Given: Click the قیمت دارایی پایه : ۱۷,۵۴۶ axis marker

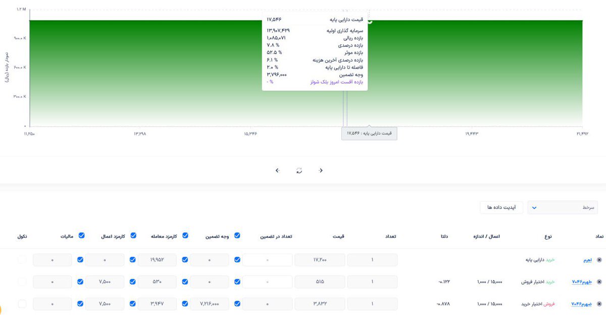Looking at the screenshot, I should pyautogui.click(x=369, y=133).
